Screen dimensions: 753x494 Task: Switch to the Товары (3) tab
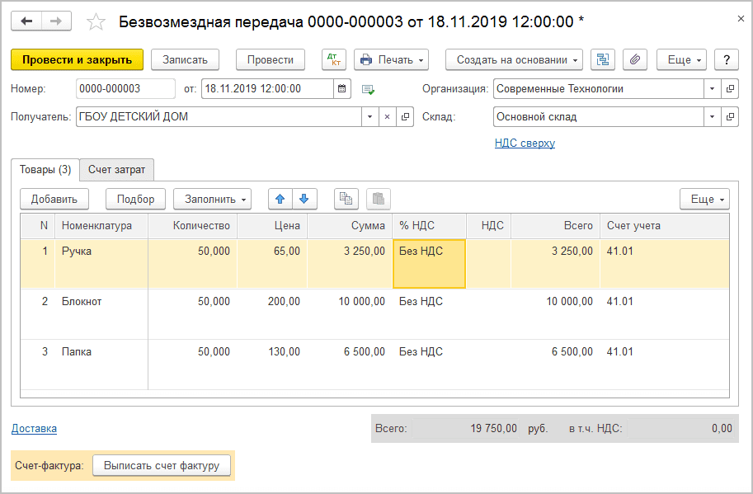[45, 169]
